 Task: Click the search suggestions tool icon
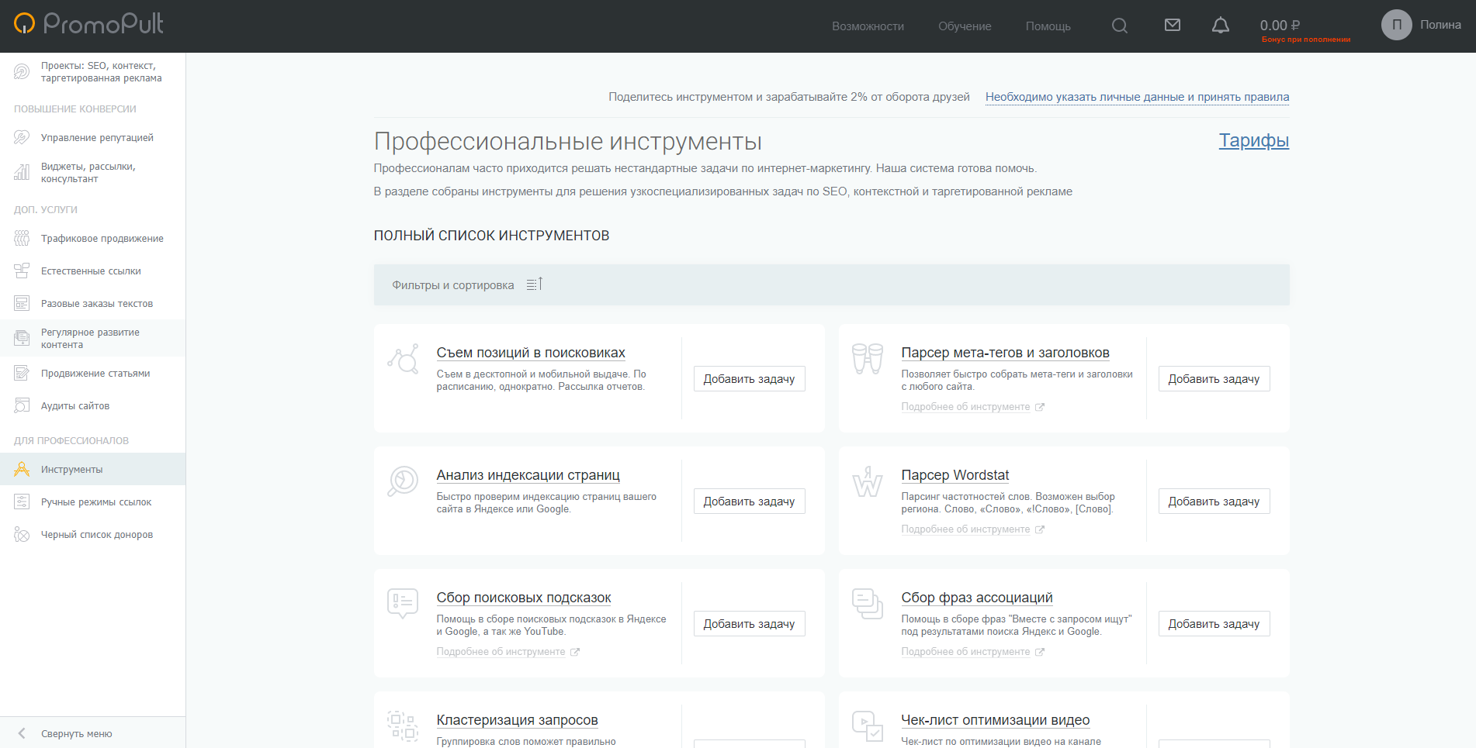point(403,603)
